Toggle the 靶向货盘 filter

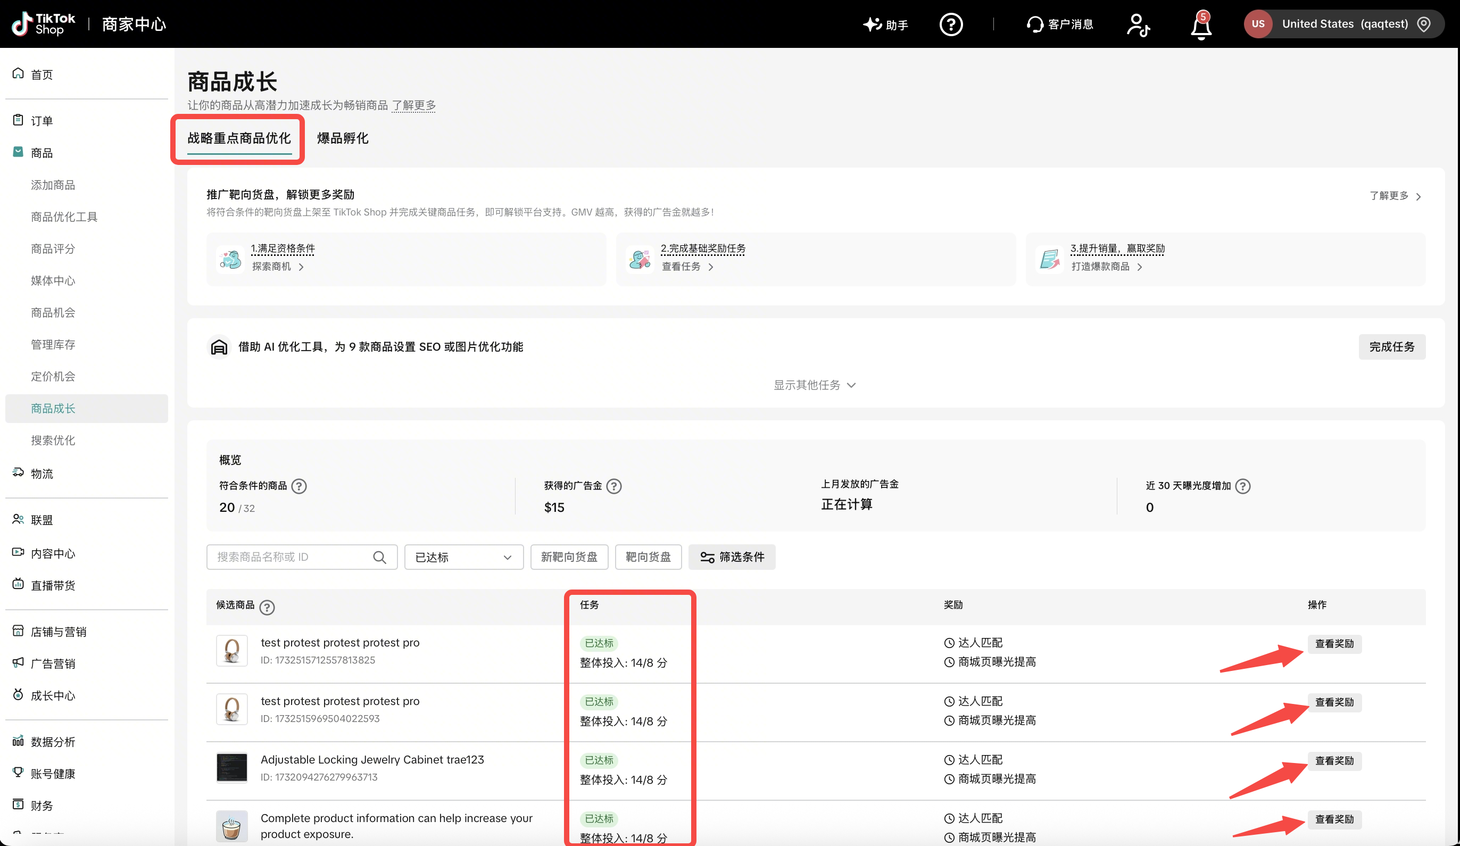pyautogui.click(x=648, y=557)
